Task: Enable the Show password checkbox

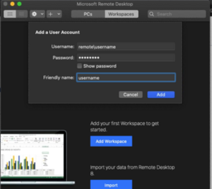Action: point(79,66)
